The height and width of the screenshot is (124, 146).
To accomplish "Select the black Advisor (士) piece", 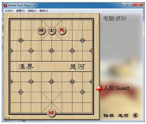I will tap(51, 30).
